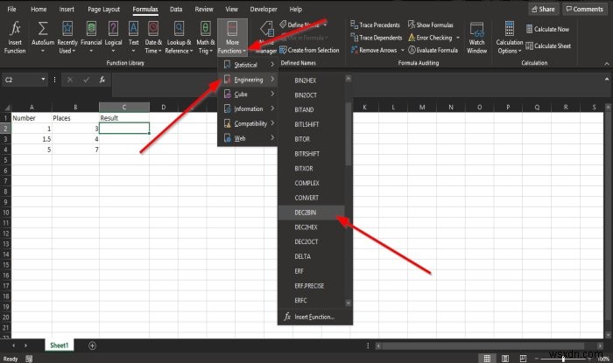
Task: Click the formula bar cancel X icon
Action: click(69, 80)
